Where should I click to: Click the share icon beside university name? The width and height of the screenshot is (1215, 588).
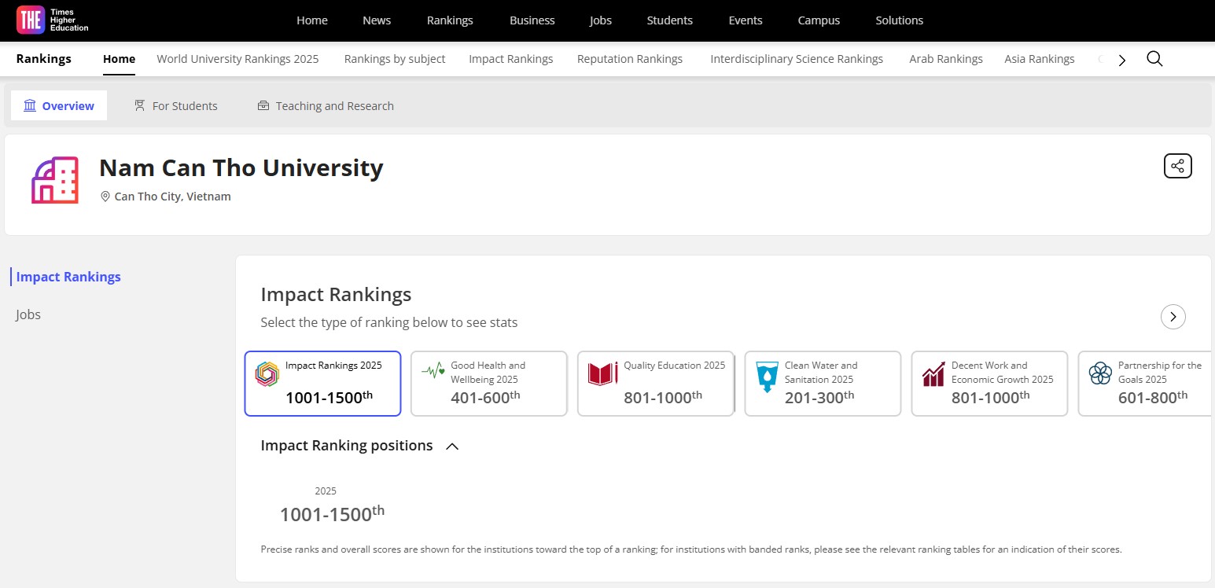point(1178,166)
